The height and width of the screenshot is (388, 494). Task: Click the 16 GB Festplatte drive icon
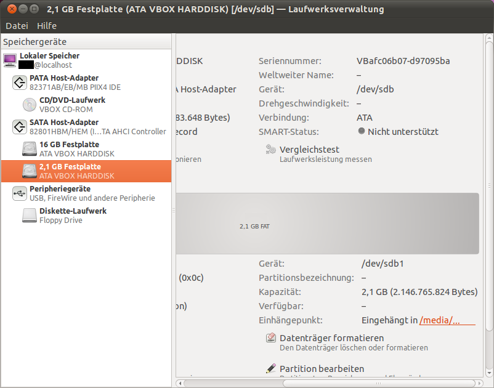tap(30, 149)
